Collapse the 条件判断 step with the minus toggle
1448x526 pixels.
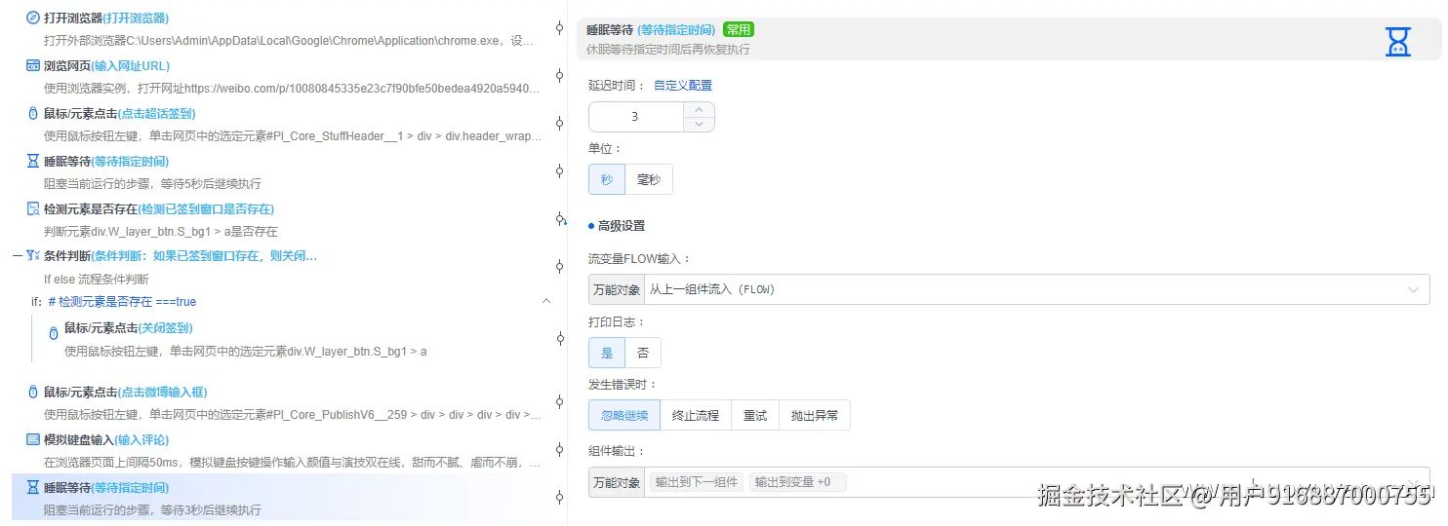[x=17, y=255]
